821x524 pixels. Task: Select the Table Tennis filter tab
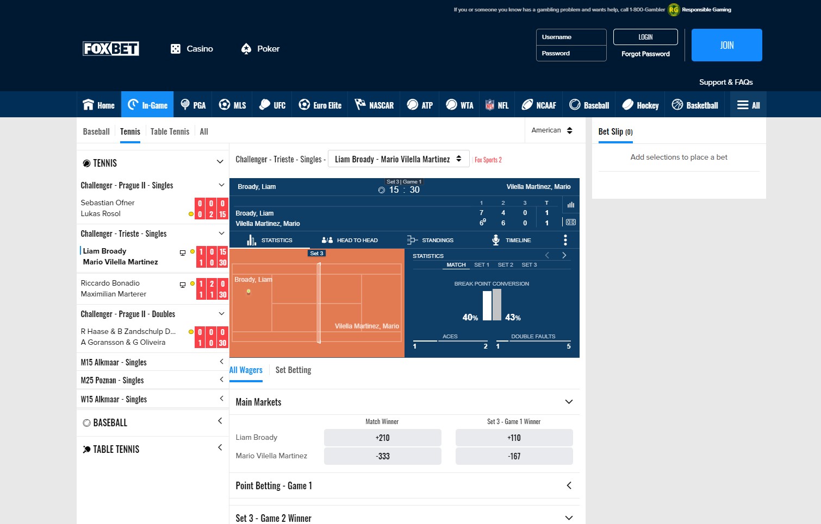tap(170, 131)
